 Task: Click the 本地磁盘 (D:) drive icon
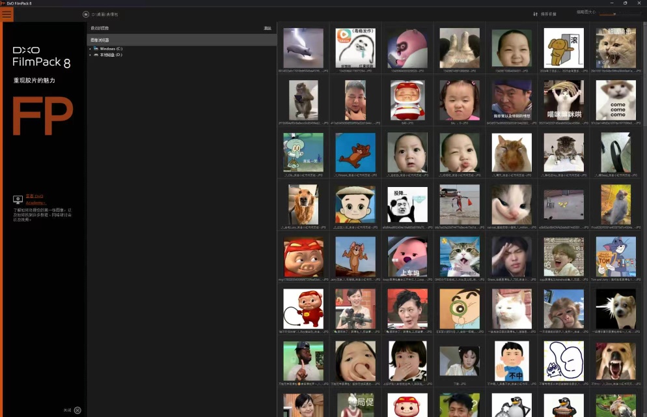coord(96,55)
